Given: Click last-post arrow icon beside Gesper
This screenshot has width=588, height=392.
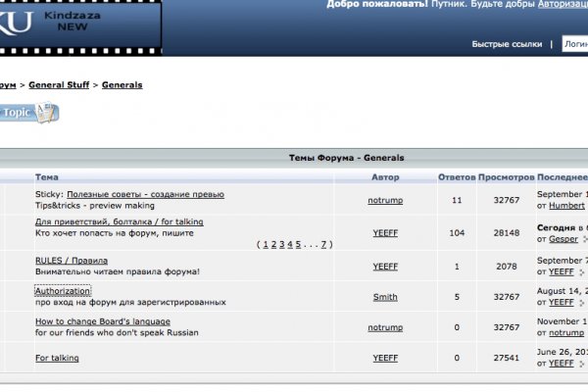Looking at the screenshot, I should (x=586, y=238).
